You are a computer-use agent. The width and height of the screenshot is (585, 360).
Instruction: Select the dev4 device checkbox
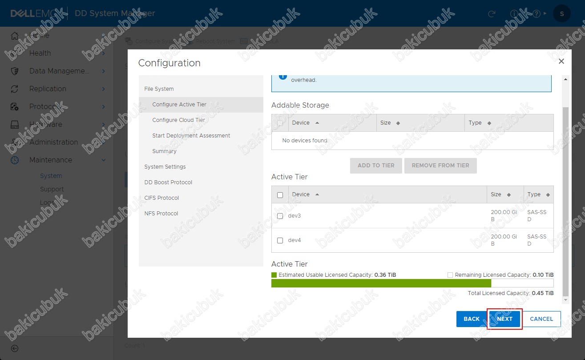pos(280,240)
